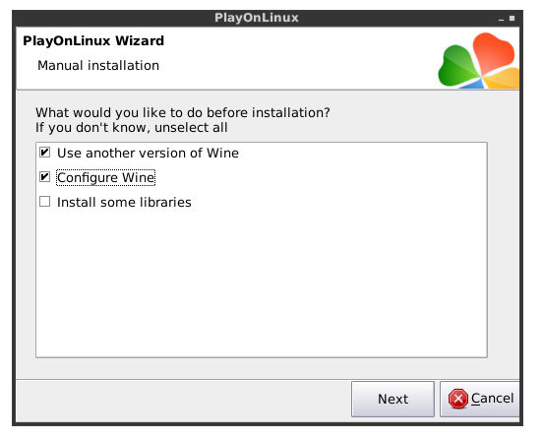Viewport: 543px width, 439px height.
Task: Click the 'Install some libraries' label text
Action: tap(124, 202)
